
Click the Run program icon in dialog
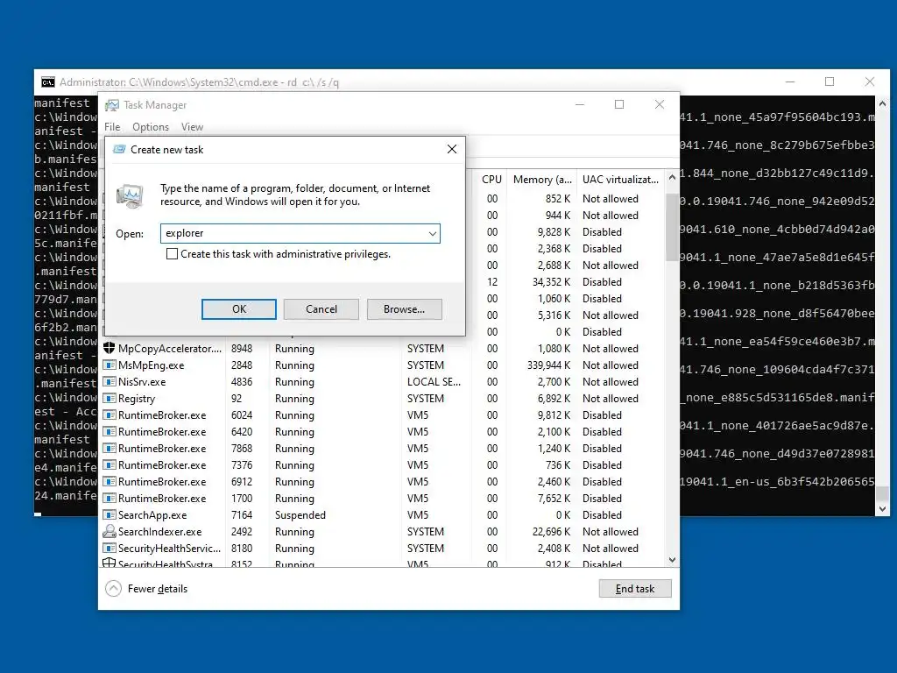coord(130,195)
